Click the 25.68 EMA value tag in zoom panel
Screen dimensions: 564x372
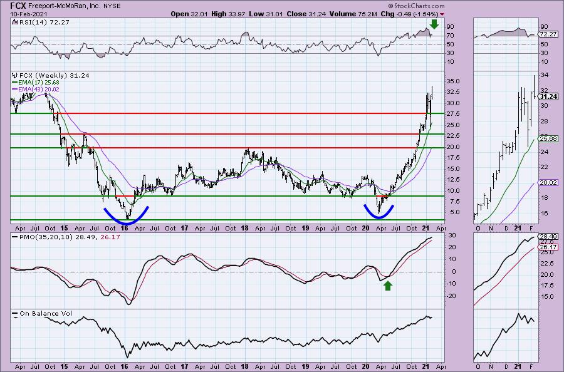click(x=548, y=138)
